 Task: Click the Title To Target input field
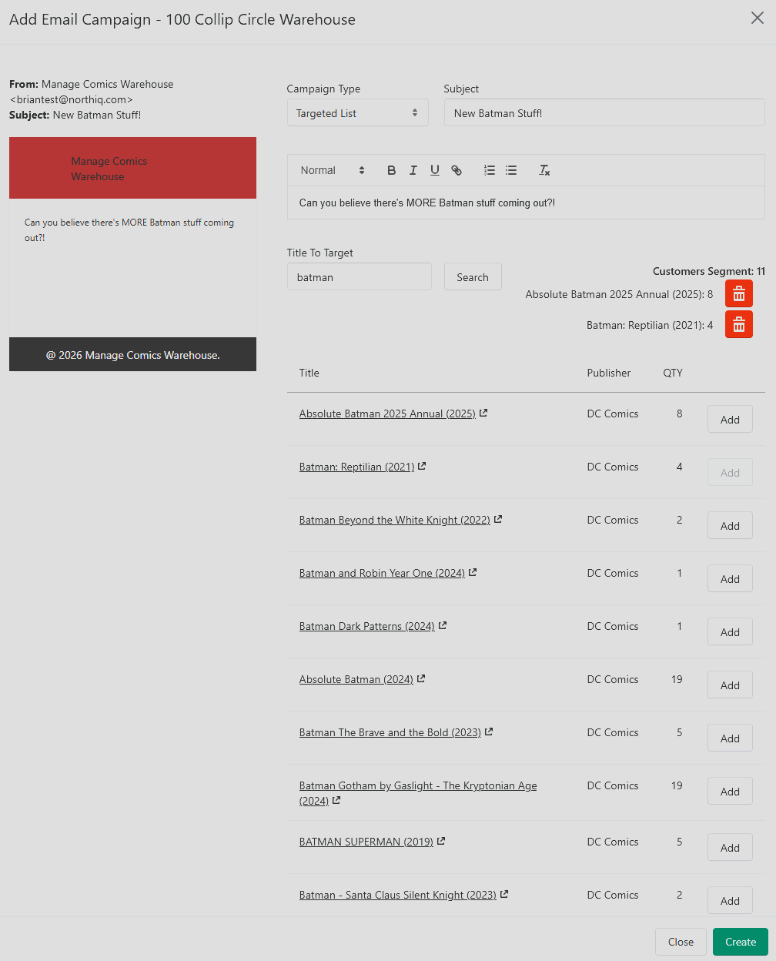point(360,277)
